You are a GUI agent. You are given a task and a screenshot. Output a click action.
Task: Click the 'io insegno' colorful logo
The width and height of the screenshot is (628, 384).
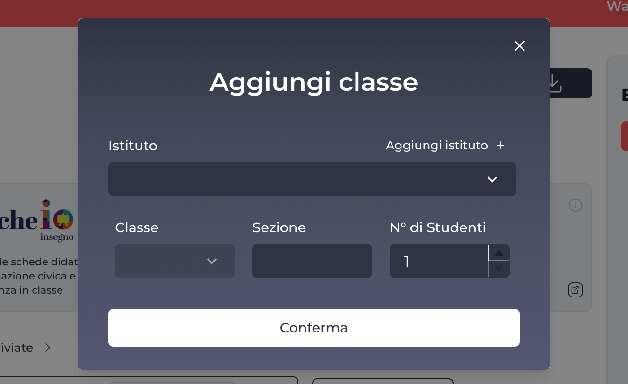pyautogui.click(x=57, y=220)
